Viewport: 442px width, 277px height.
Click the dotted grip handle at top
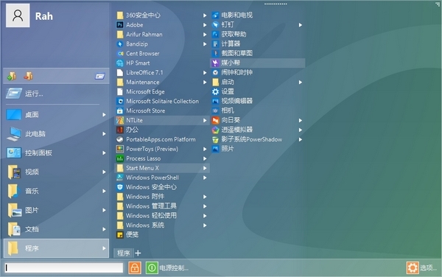(276, 4)
